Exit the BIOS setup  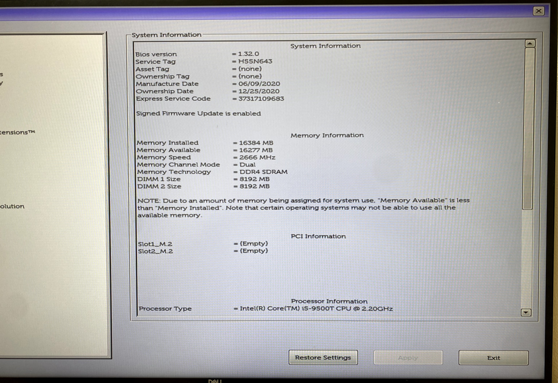point(493,358)
